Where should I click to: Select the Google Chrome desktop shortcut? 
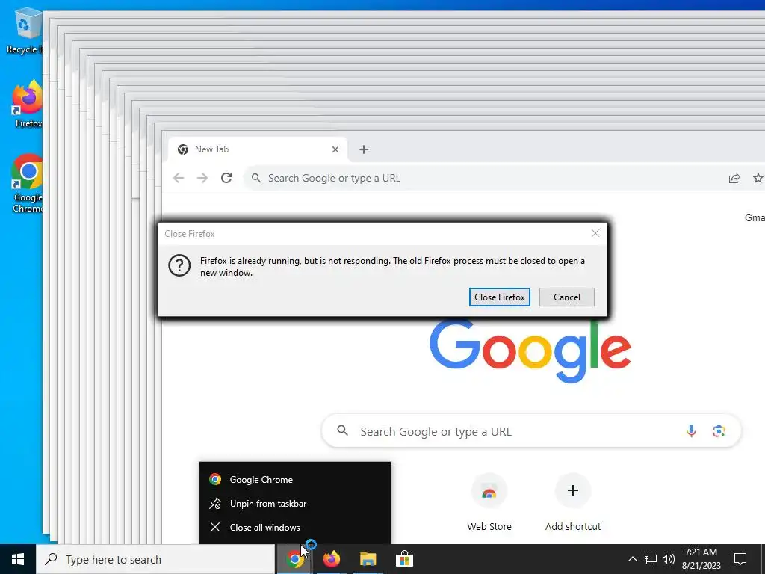[27, 184]
